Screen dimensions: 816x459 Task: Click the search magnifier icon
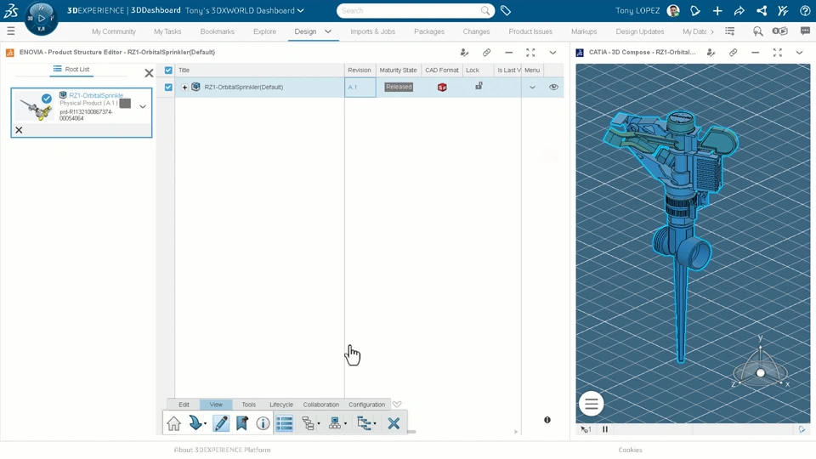(485, 10)
